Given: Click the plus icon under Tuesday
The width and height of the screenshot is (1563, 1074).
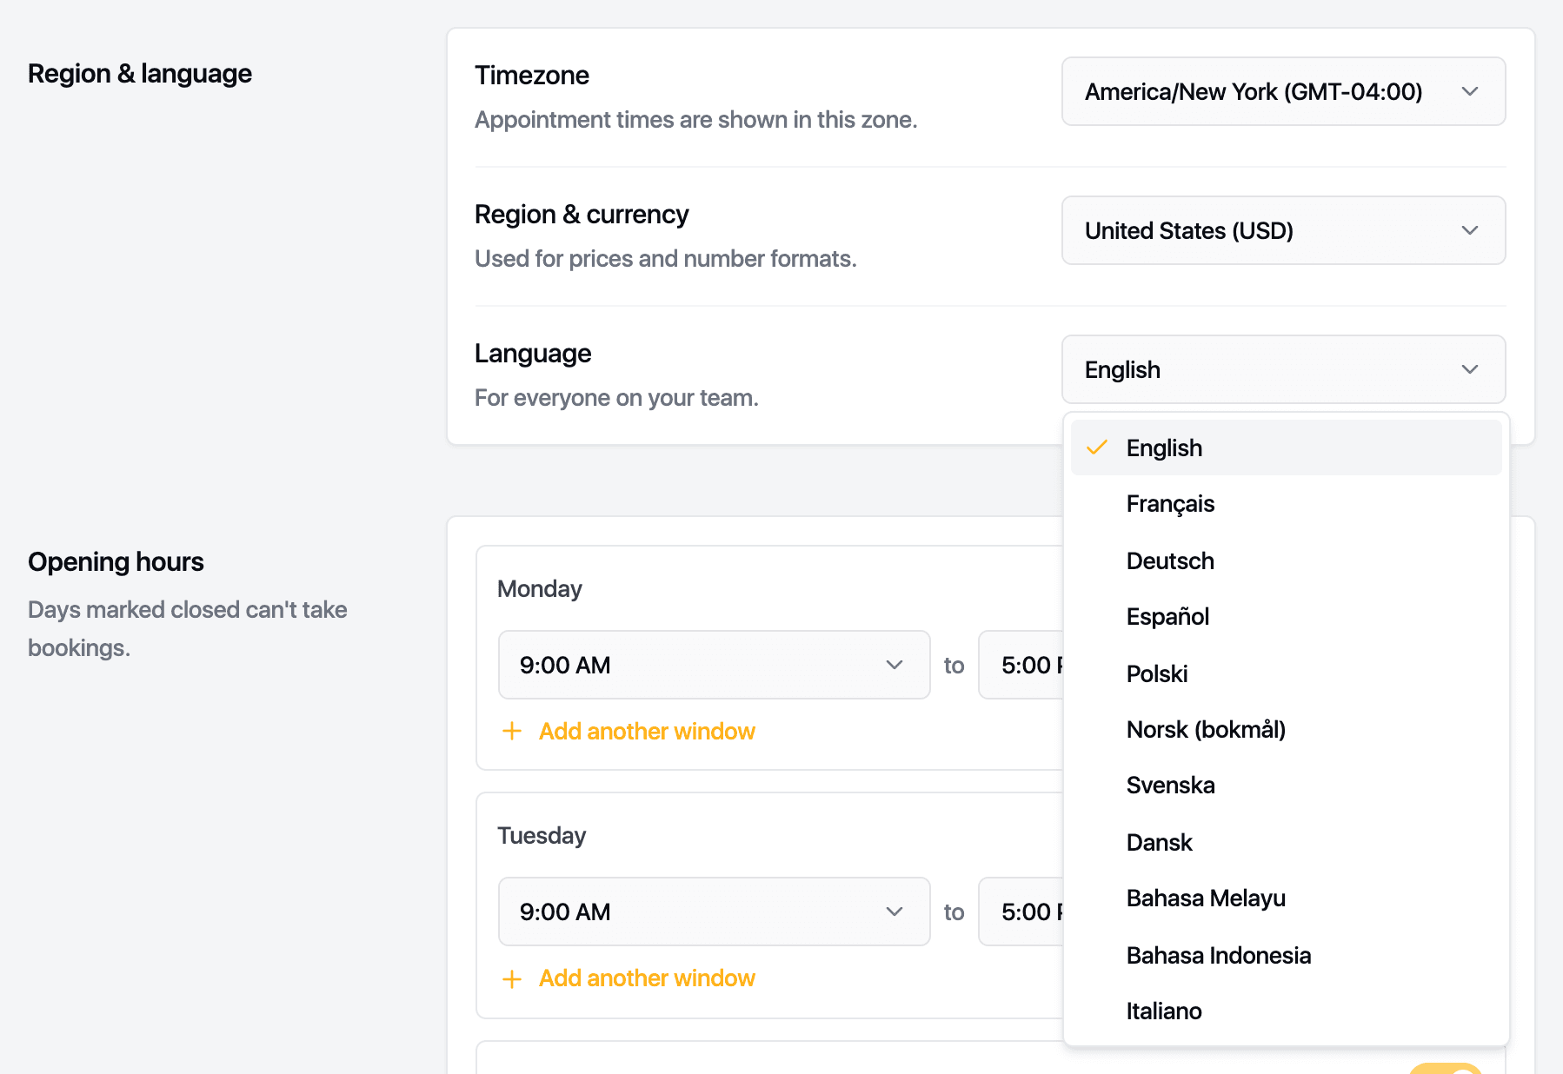Looking at the screenshot, I should tap(512, 979).
